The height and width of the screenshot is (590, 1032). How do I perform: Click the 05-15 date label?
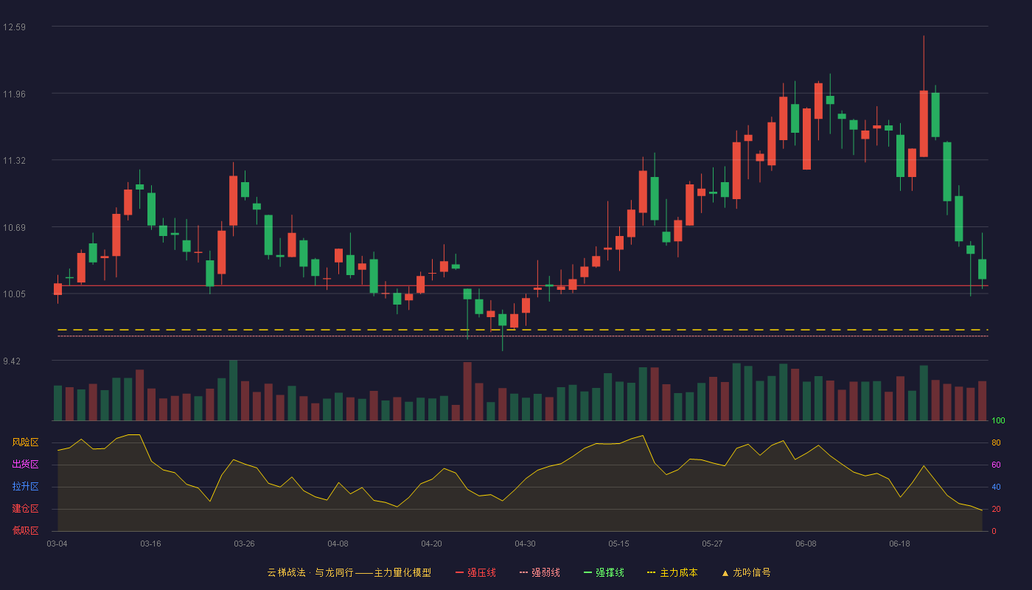pos(618,544)
